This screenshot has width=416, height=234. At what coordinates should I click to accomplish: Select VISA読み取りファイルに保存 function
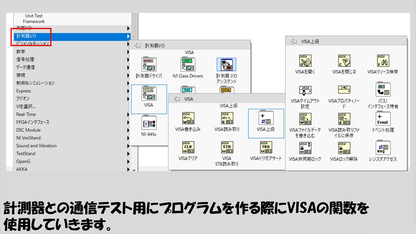pos(344,119)
